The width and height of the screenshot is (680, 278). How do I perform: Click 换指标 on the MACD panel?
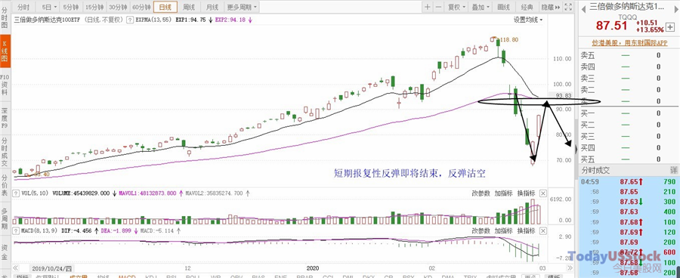pyautogui.click(x=526, y=230)
